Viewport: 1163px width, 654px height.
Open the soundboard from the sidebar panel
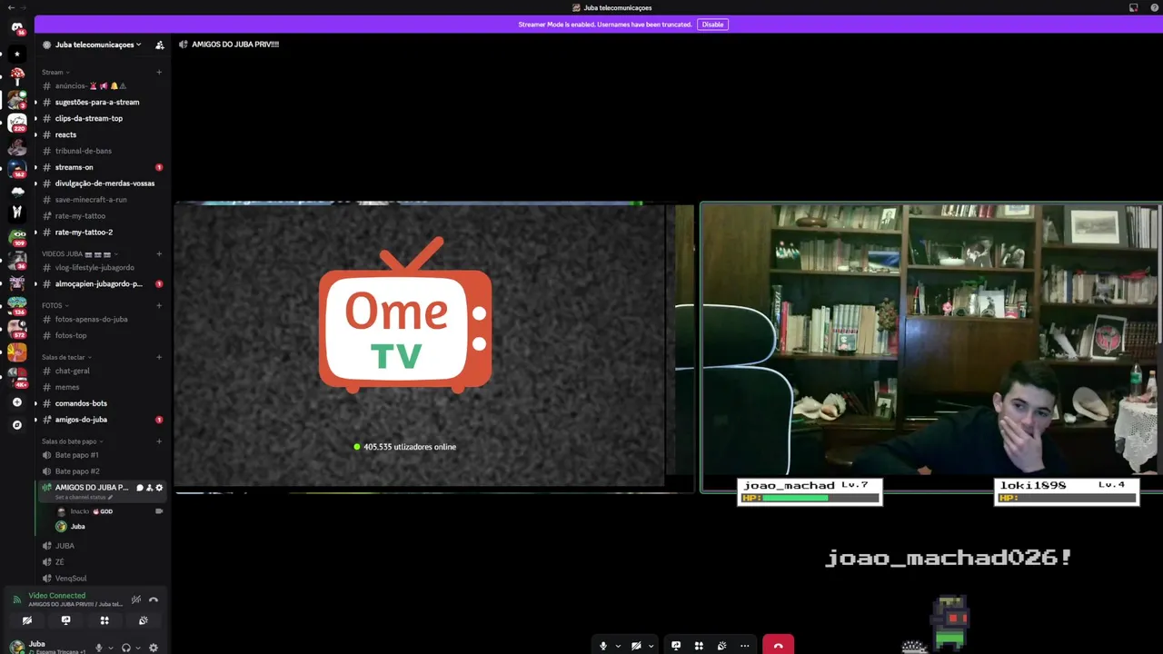144,620
